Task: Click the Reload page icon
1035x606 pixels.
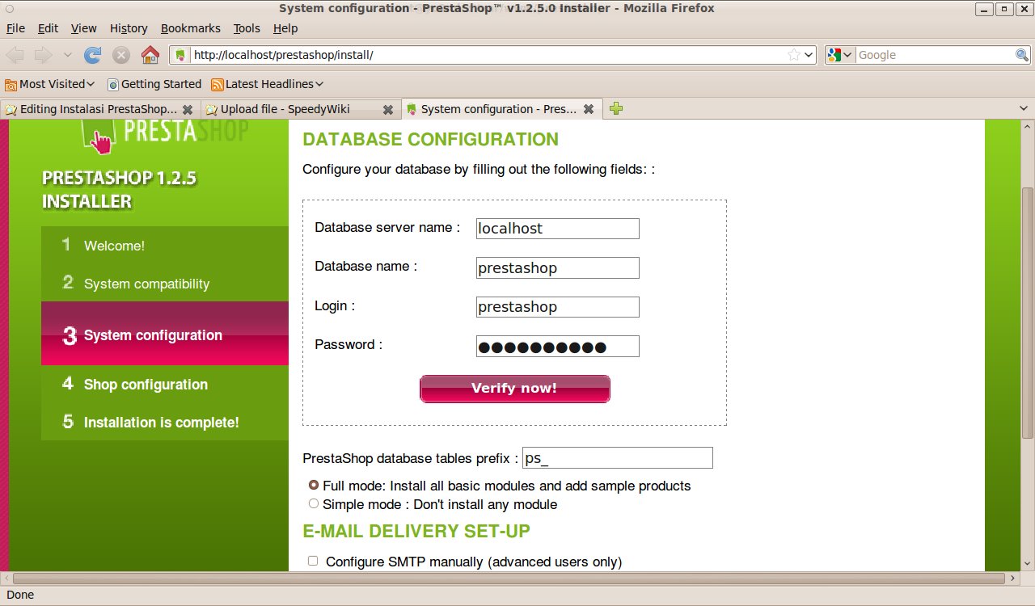Action: click(93, 55)
